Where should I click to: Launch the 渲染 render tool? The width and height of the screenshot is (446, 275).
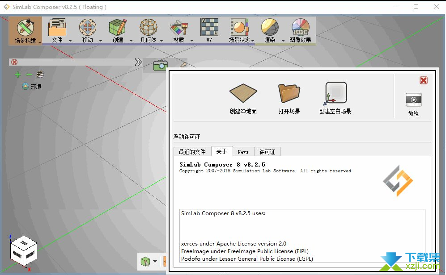(270, 31)
